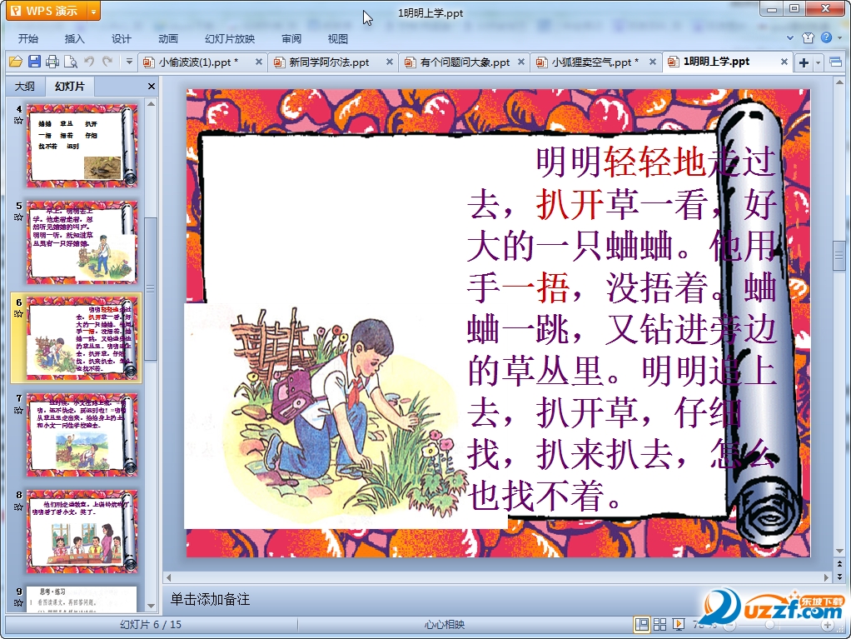Go to previous slide double-arrow button

point(839,565)
